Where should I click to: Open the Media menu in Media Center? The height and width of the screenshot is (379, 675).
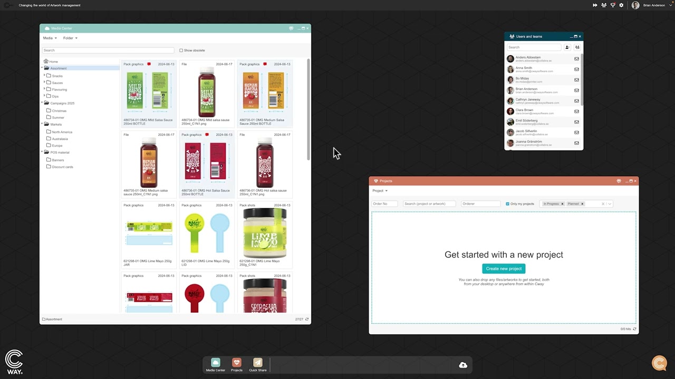[50, 38]
